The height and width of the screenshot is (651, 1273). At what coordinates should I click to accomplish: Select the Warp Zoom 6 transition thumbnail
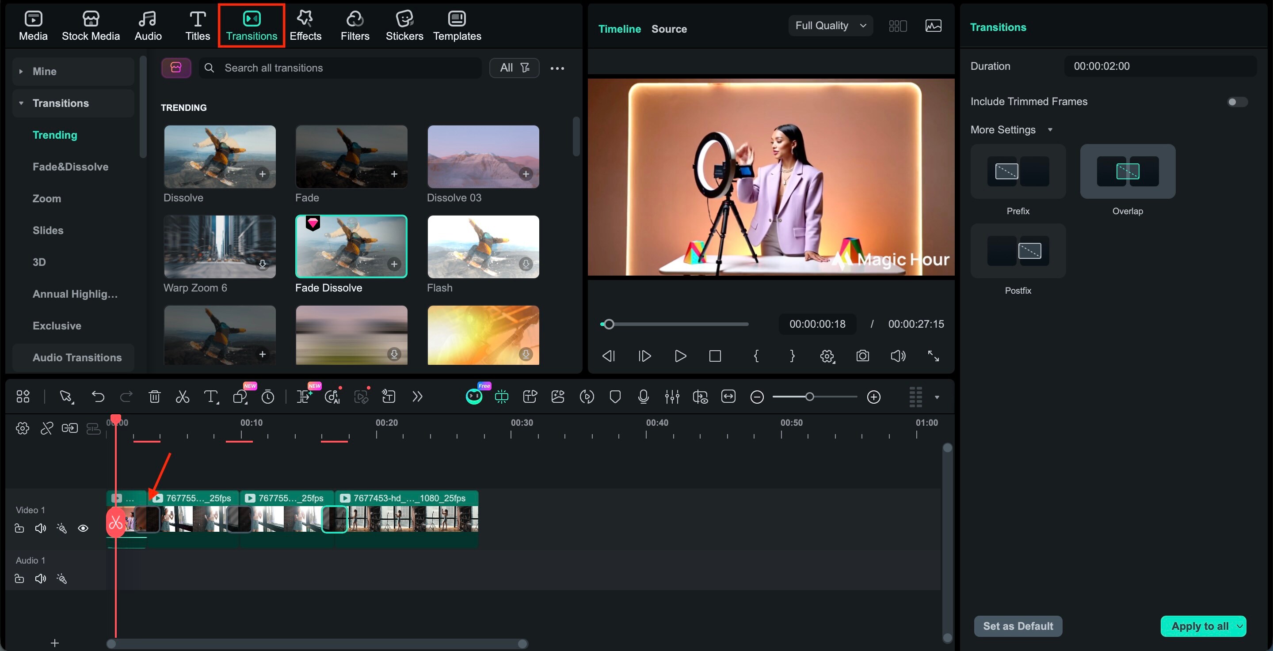point(219,246)
